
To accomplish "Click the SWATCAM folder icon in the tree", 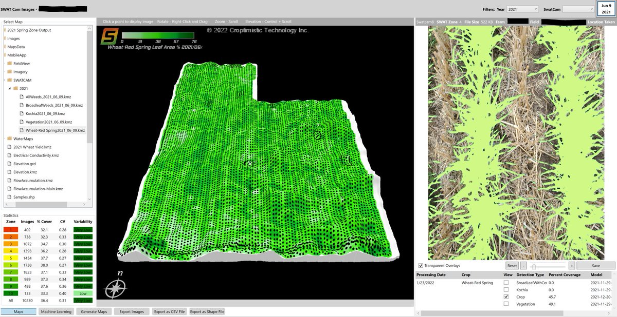I will tap(9, 80).
